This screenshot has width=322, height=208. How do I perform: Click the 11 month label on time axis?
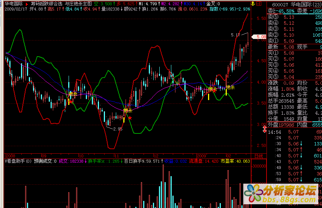tap(117, 156)
